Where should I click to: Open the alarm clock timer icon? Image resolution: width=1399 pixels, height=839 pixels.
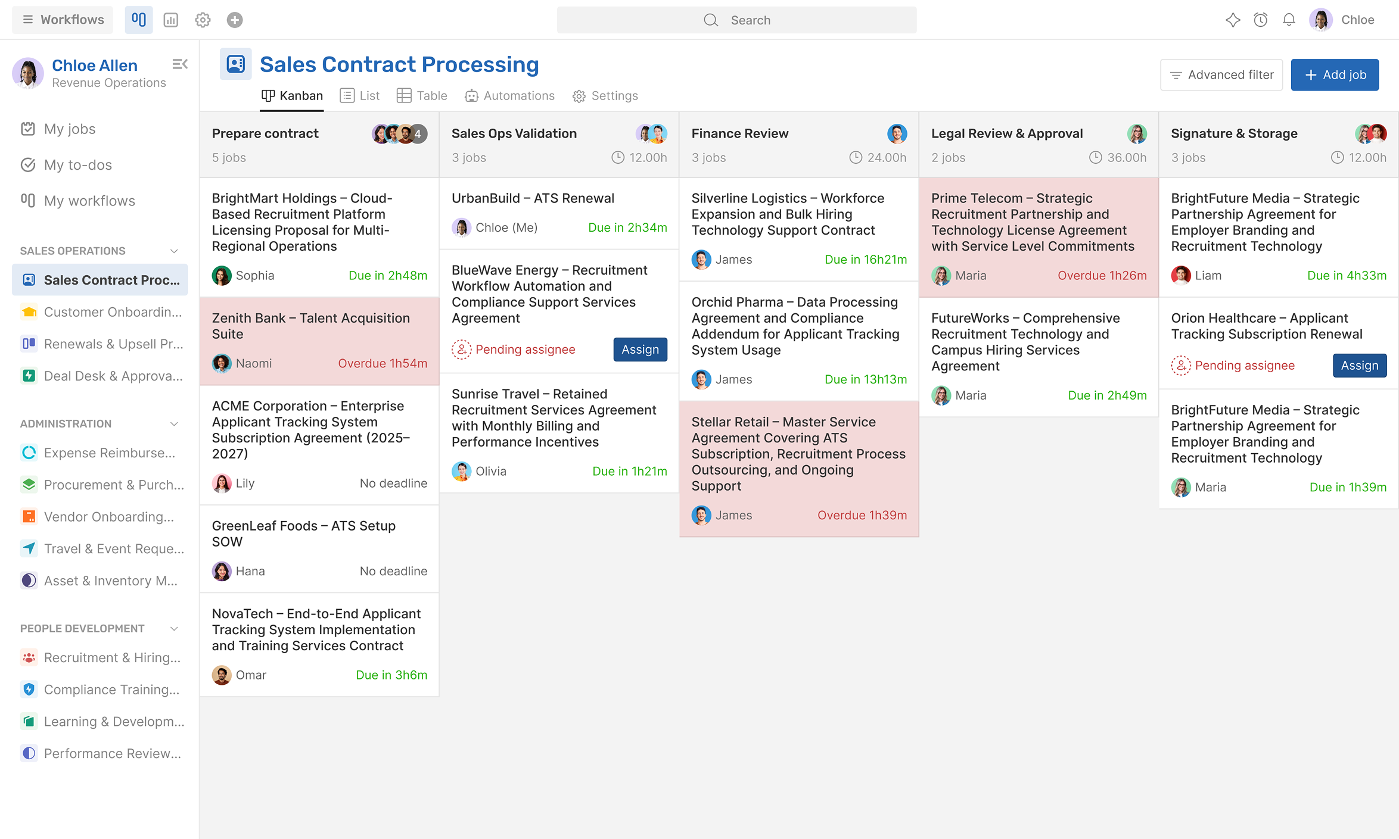coord(1261,20)
